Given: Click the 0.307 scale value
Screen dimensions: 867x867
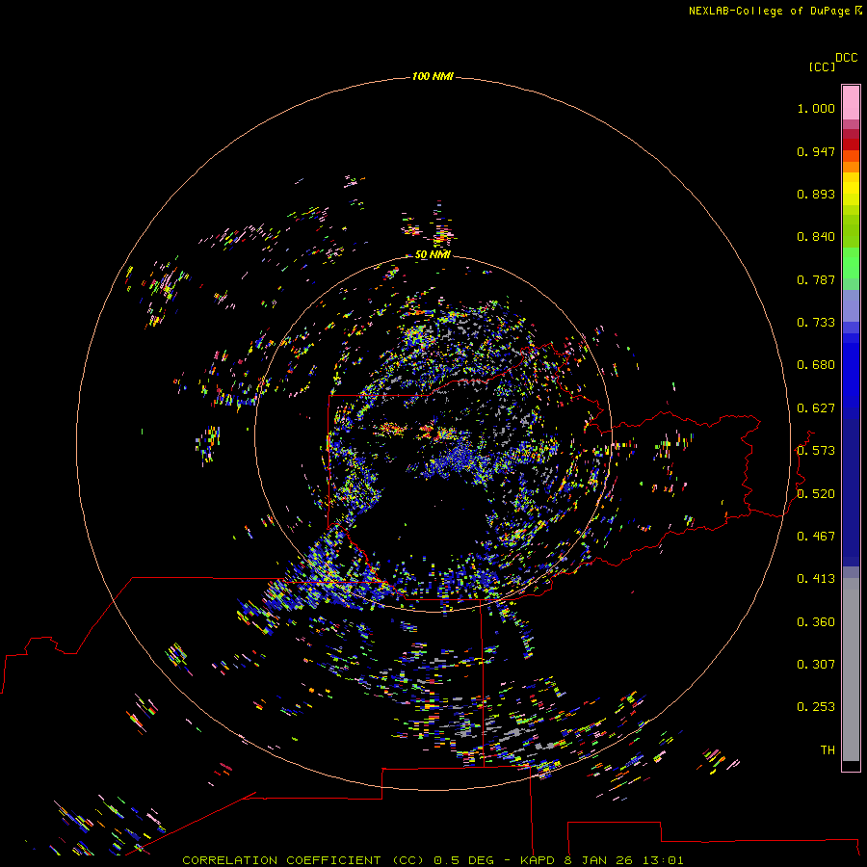Looking at the screenshot, I should coord(816,665).
